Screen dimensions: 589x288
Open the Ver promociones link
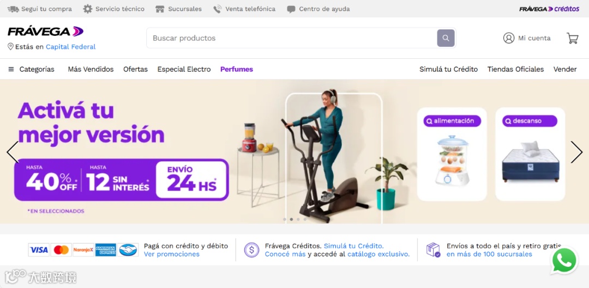[172, 254]
